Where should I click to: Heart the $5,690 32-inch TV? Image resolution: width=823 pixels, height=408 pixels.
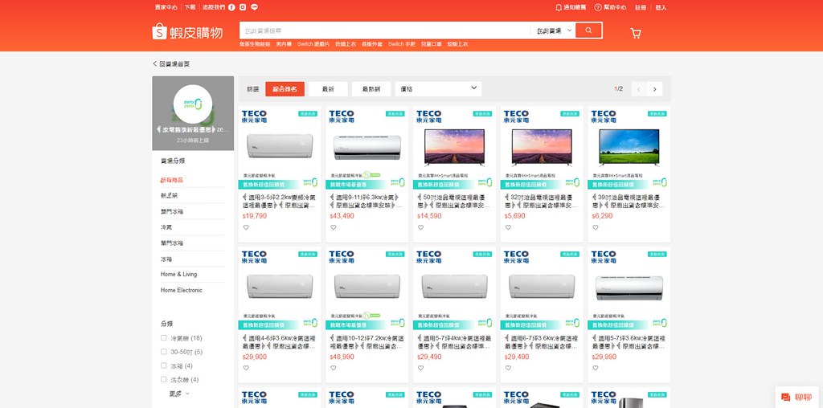508,227
